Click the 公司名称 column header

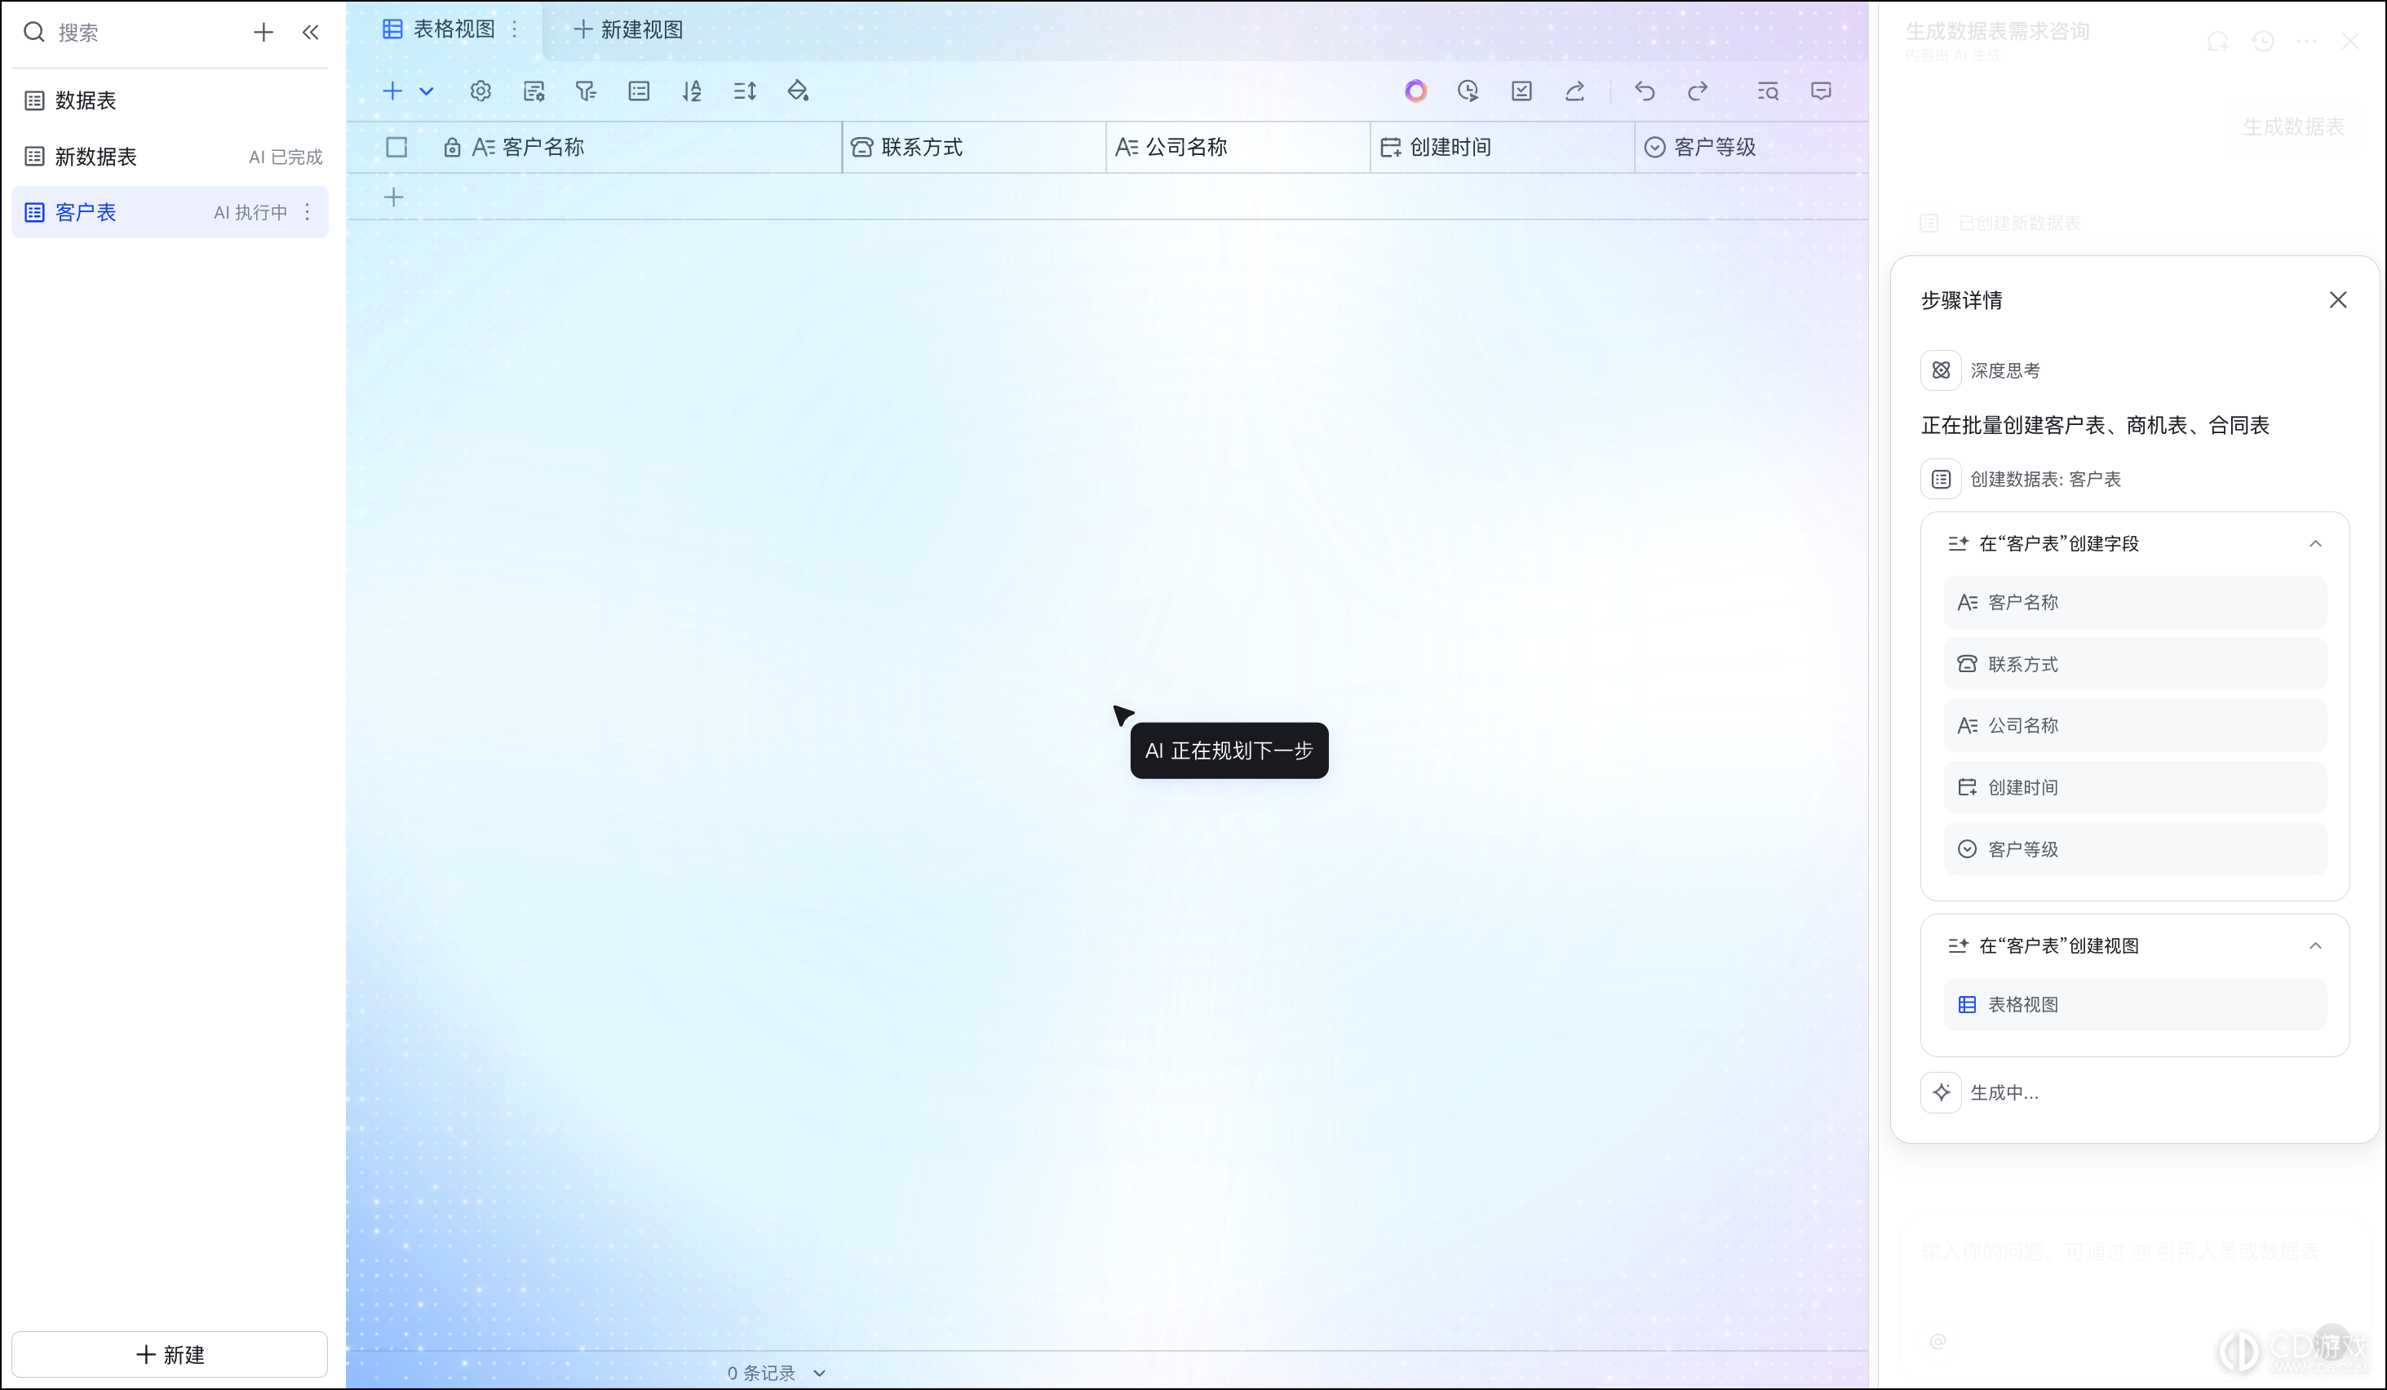(1238, 147)
